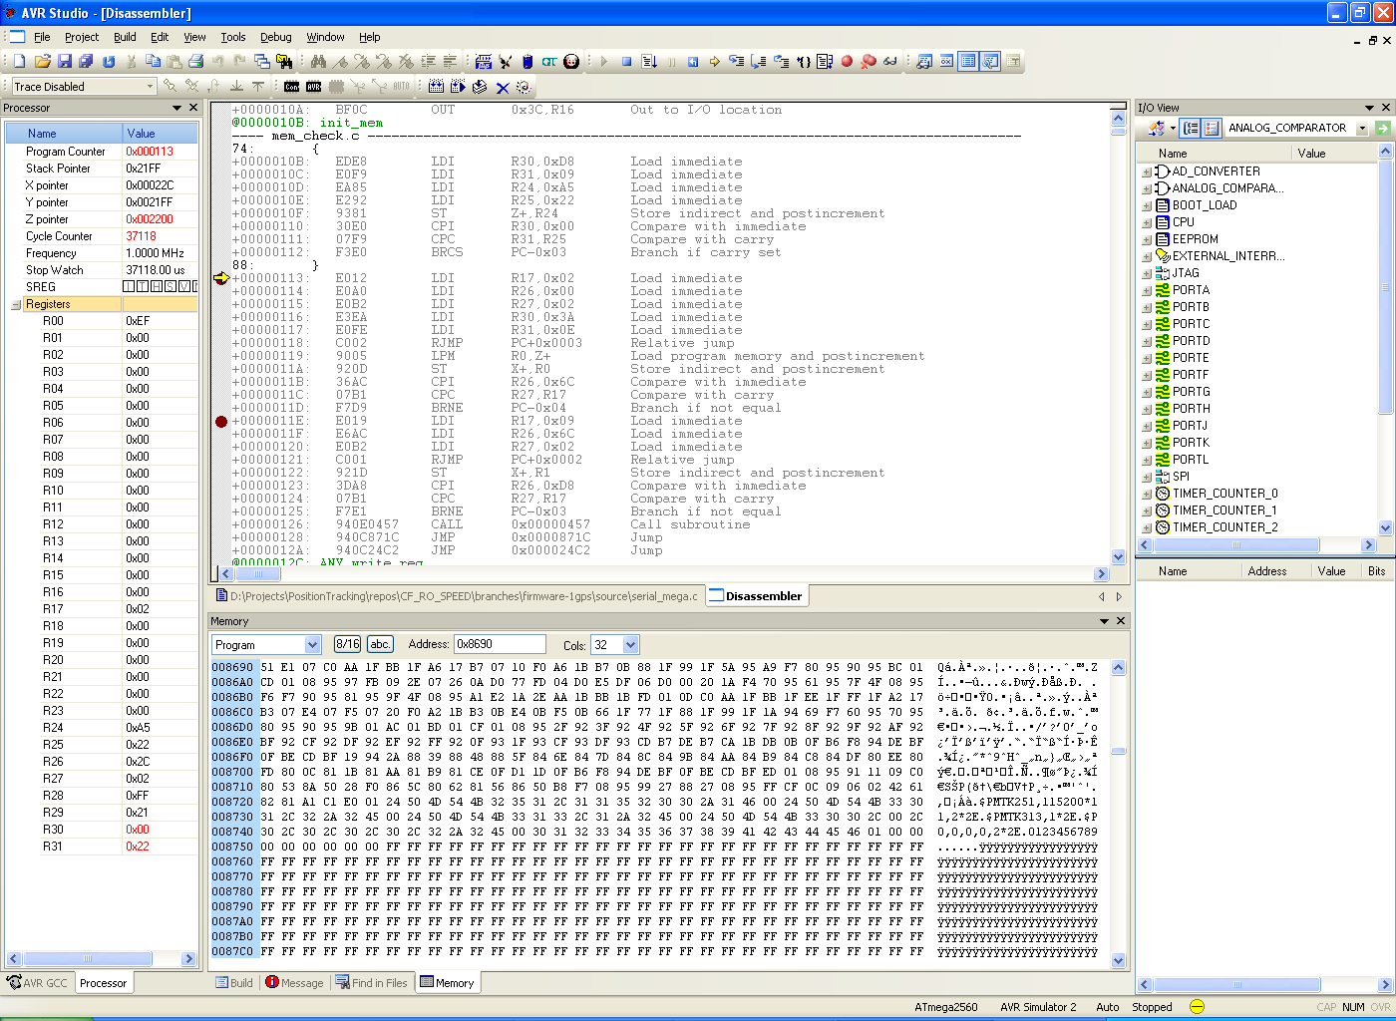1396x1021 pixels.
Task: Open the Find in Files tab
Action: [x=371, y=983]
